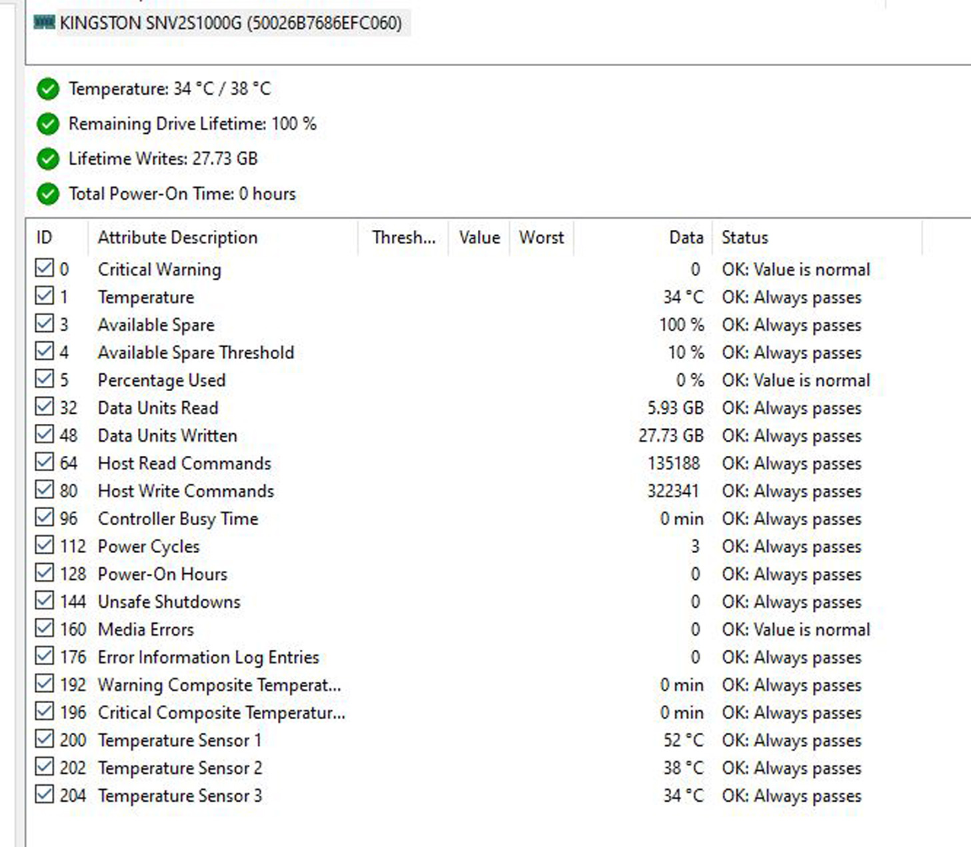Image resolution: width=971 pixels, height=847 pixels.
Task: Toggle the Available Spare checkbox
Action: pyautogui.click(x=45, y=324)
